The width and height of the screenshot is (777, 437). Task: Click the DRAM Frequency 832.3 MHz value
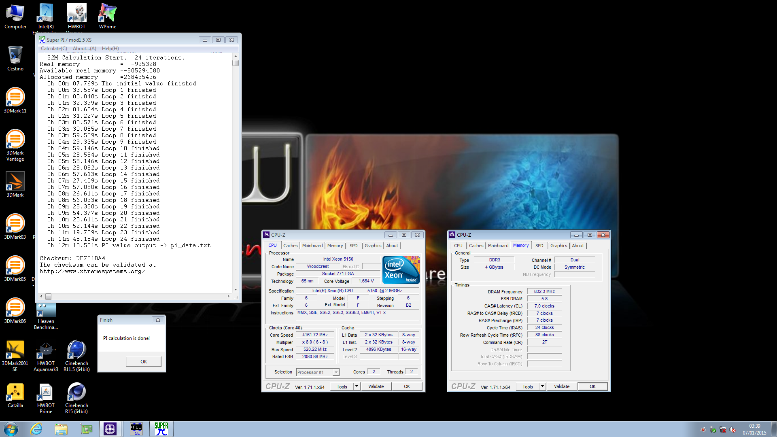pos(544,291)
